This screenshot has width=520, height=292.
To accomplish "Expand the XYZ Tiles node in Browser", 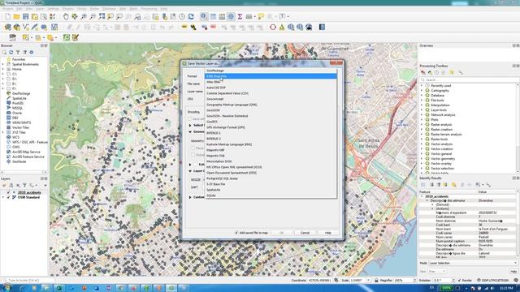I will point(3,132).
